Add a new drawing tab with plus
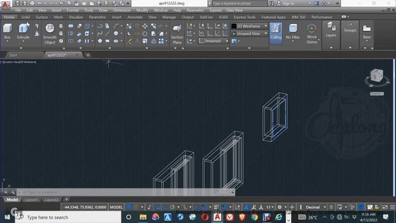The height and width of the screenshot is (223, 396). point(88,55)
